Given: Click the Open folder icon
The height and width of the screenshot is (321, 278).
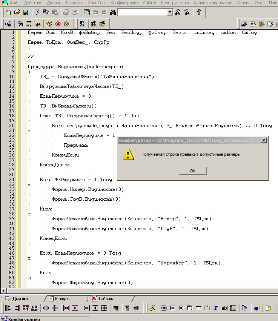Looking at the screenshot, I should click(x=17, y=12).
